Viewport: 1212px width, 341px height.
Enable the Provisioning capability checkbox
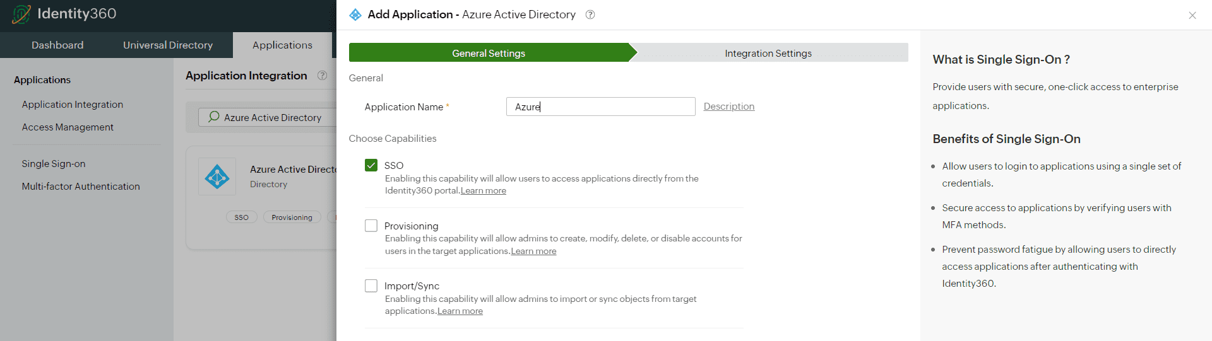point(371,226)
